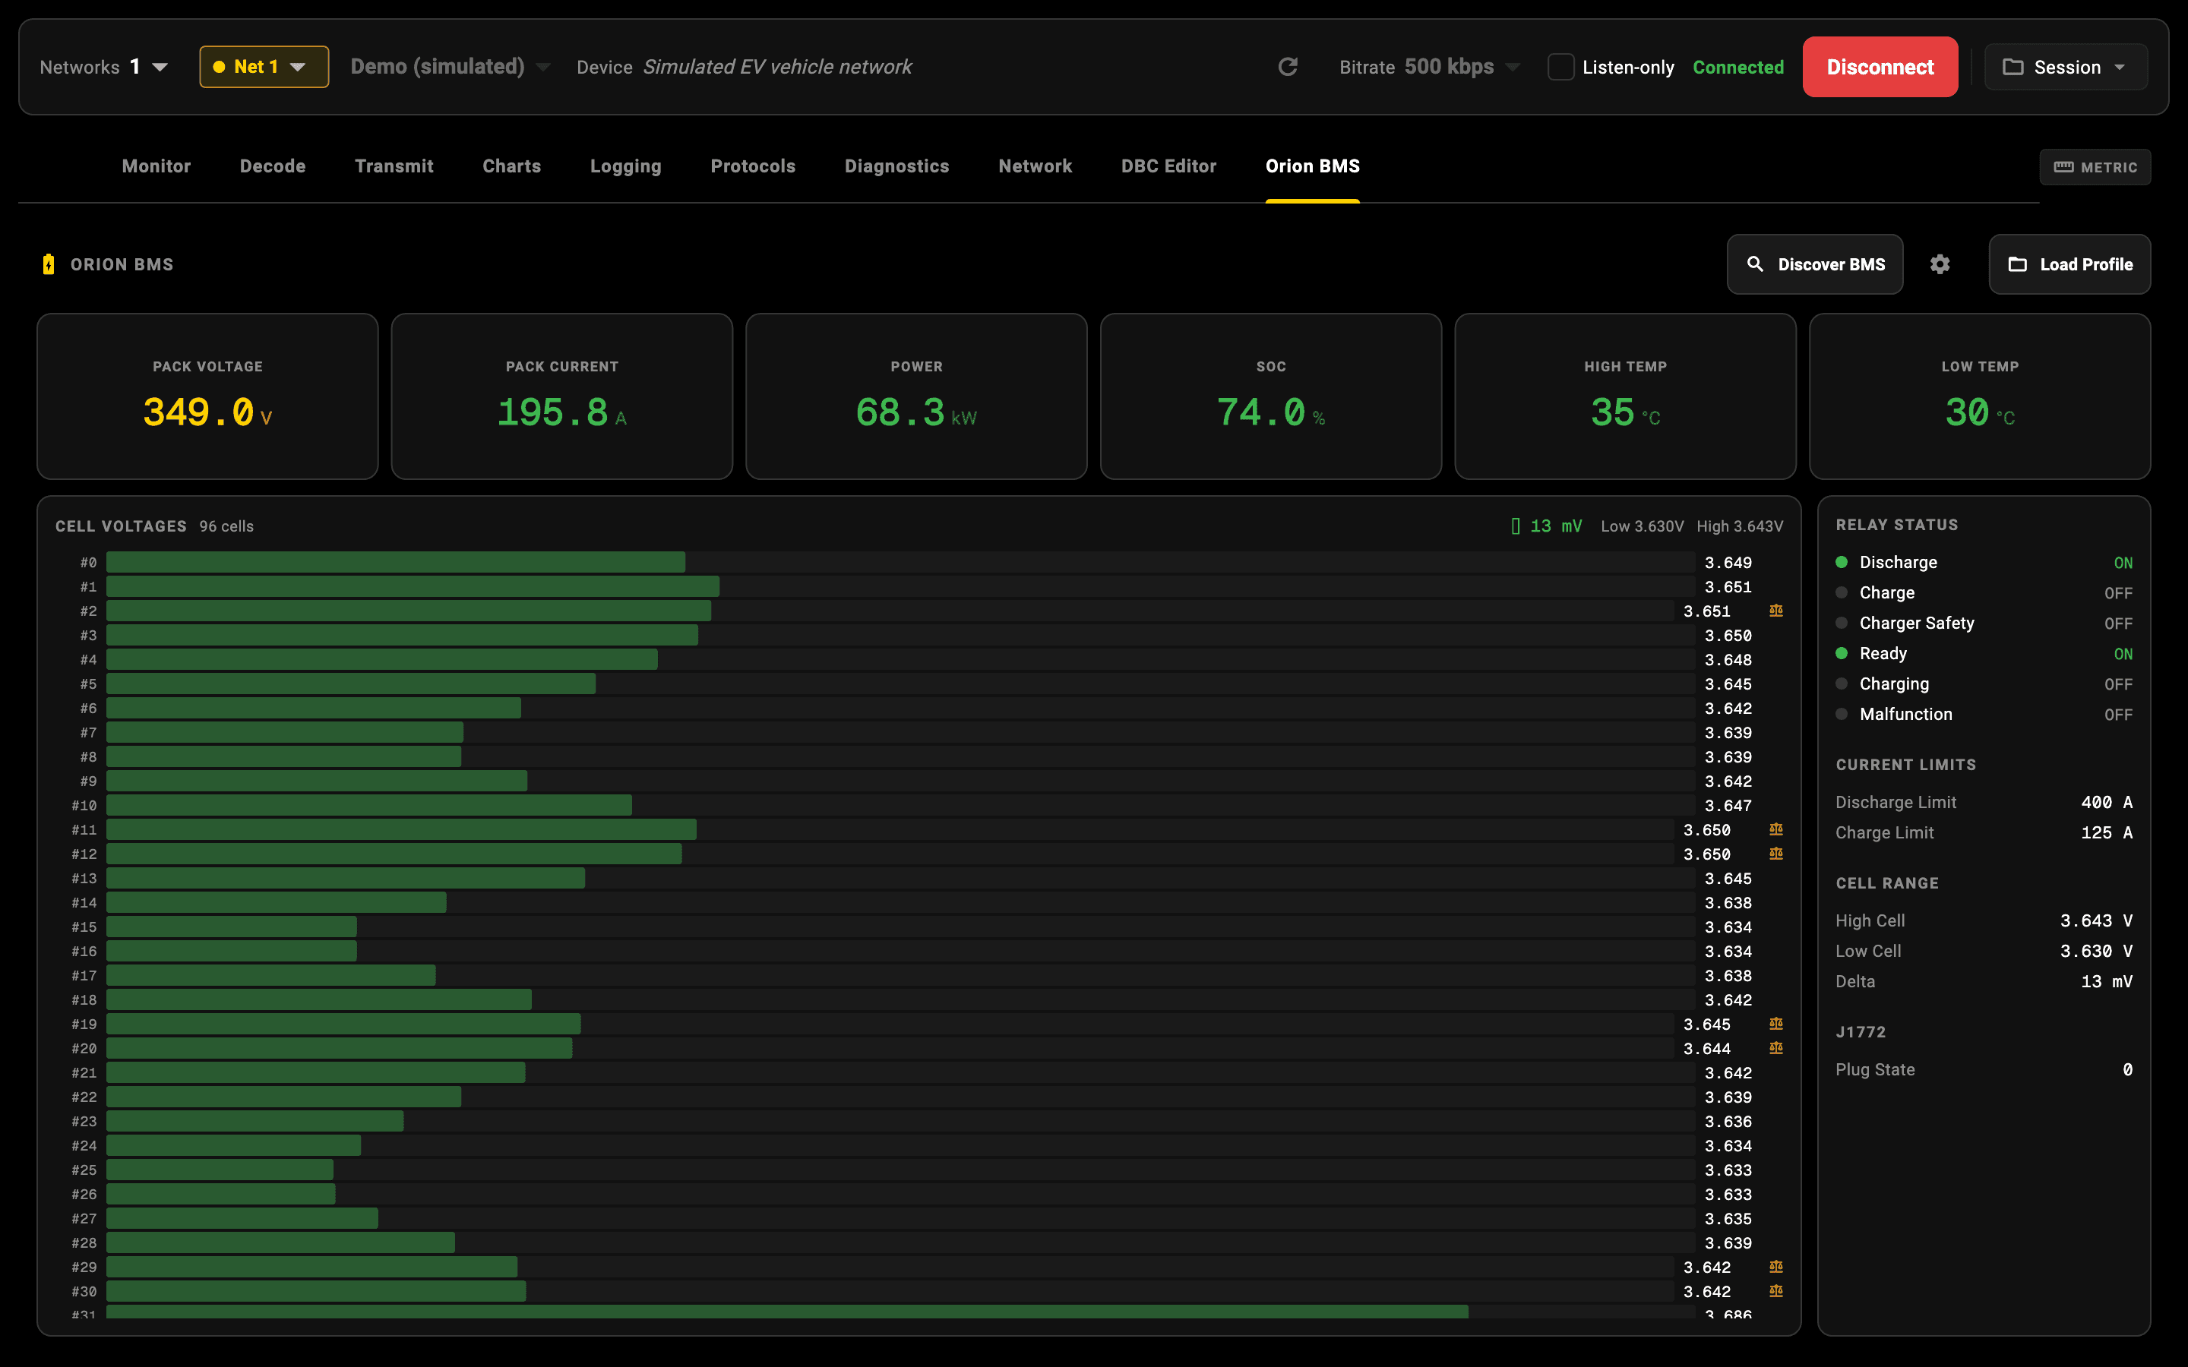Screen dimensions: 2188x1367
Task: Expand the Session menu
Action: point(2065,67)
